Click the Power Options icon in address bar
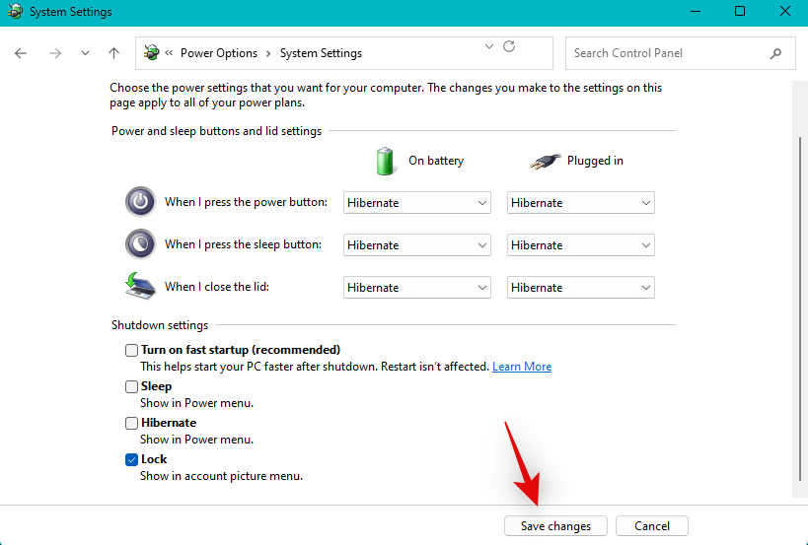The height and width of the screenshot is (545, 808). [x=151, y=52]
